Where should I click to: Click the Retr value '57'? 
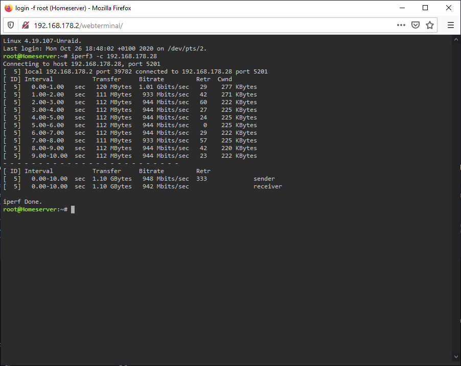click(203, 140)
